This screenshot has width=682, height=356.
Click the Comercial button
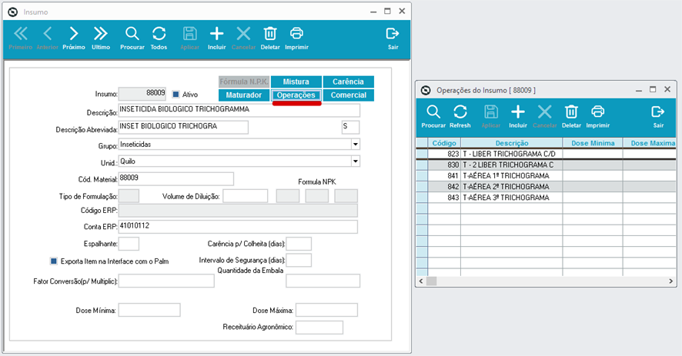click(x=348, y=95)
